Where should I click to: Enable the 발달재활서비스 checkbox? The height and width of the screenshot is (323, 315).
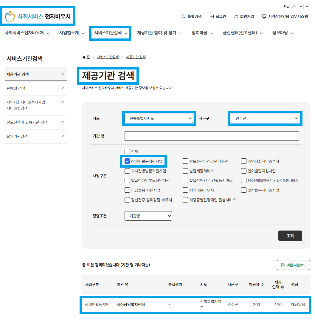click(185, 171)
